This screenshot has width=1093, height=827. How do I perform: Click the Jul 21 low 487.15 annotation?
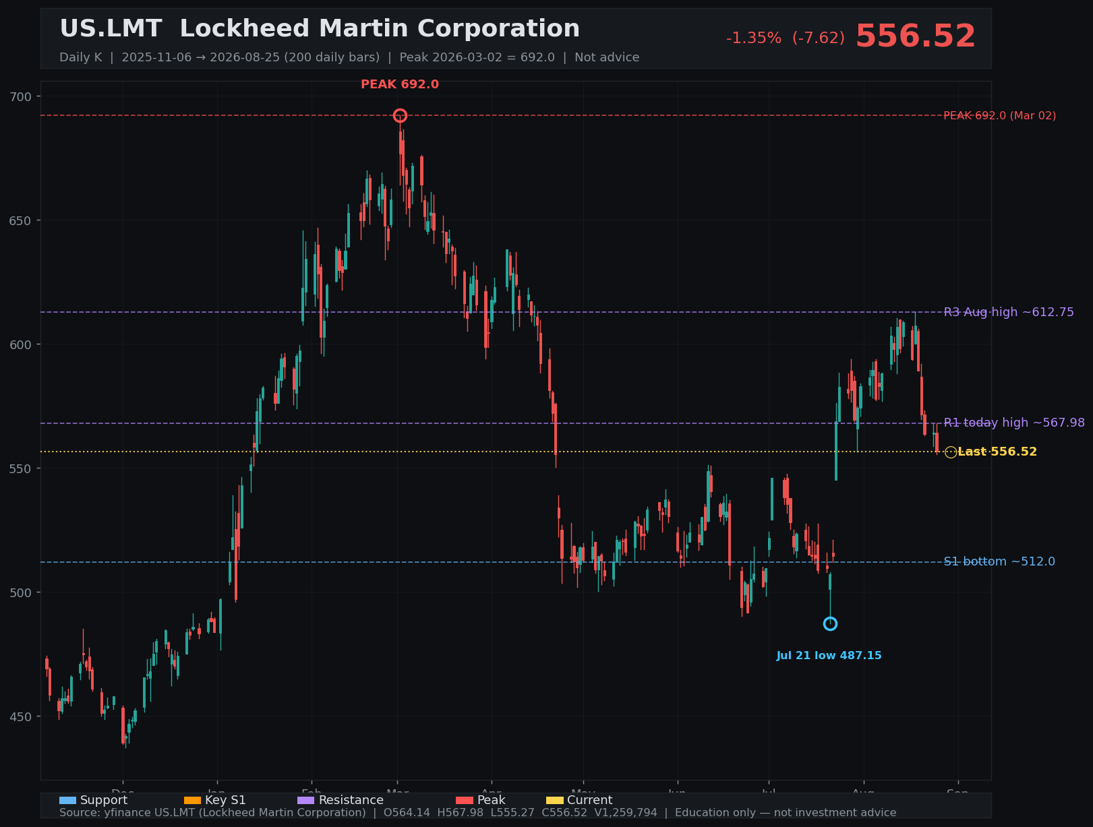(x=829, y=656)
